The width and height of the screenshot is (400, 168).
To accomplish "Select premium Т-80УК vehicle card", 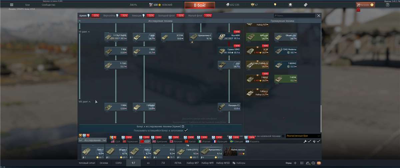I will coord(286,79).
